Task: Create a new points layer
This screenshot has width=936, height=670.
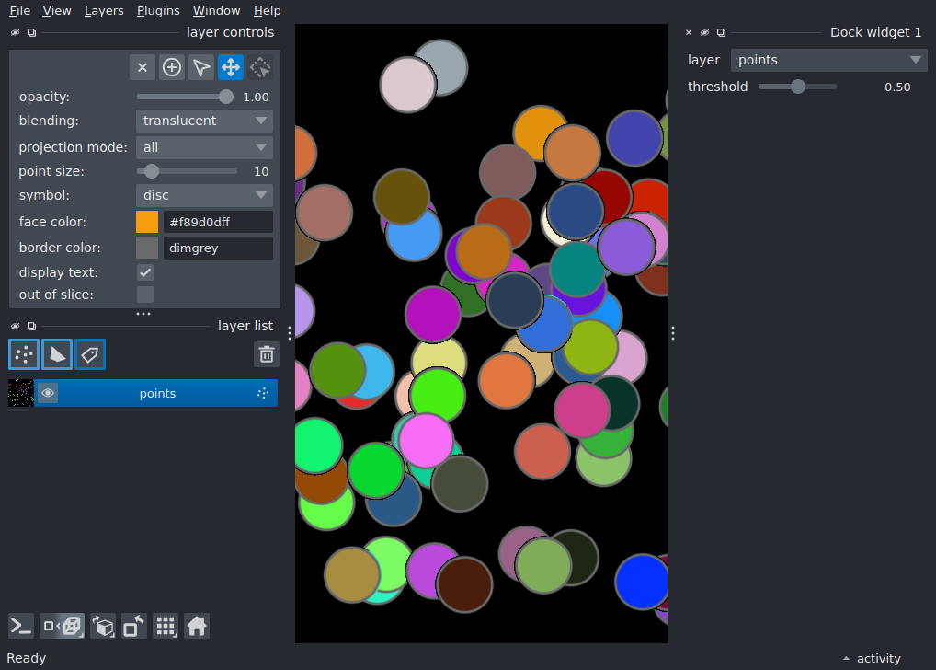Action: click(x=24, y=354)
